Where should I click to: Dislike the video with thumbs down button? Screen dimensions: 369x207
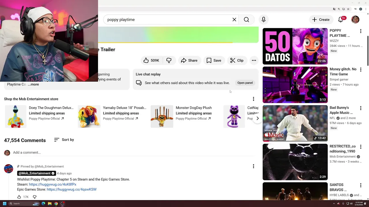coord(169,60)
